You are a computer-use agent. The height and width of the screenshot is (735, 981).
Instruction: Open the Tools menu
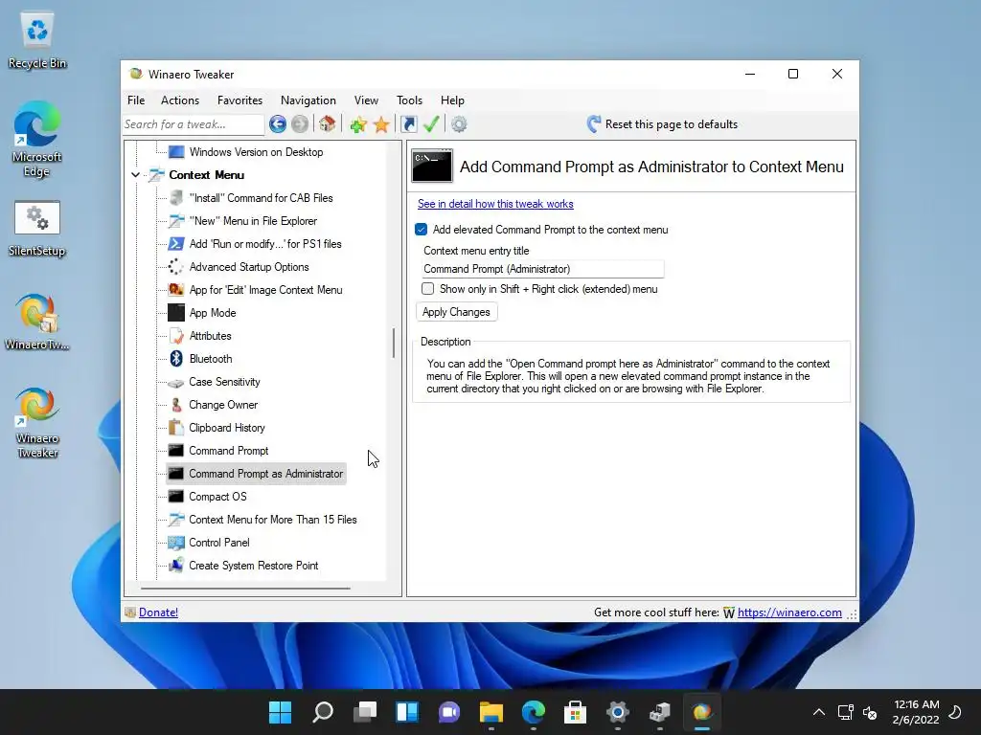click(409, 100)
